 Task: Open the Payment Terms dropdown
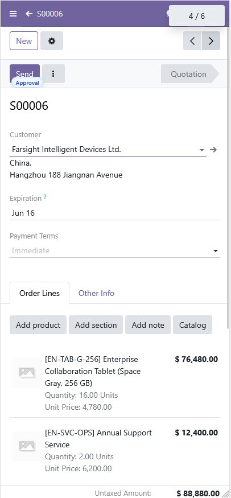point(115,250)
